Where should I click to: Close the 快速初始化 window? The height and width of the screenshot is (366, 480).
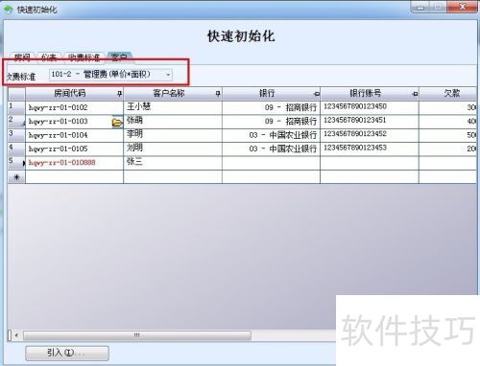(x=462, y=7)
